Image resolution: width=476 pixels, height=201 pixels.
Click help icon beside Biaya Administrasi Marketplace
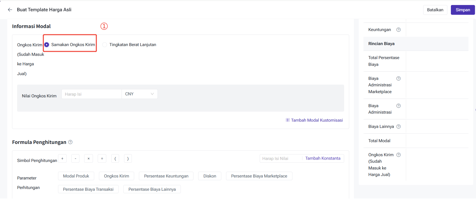click(398, 79)
